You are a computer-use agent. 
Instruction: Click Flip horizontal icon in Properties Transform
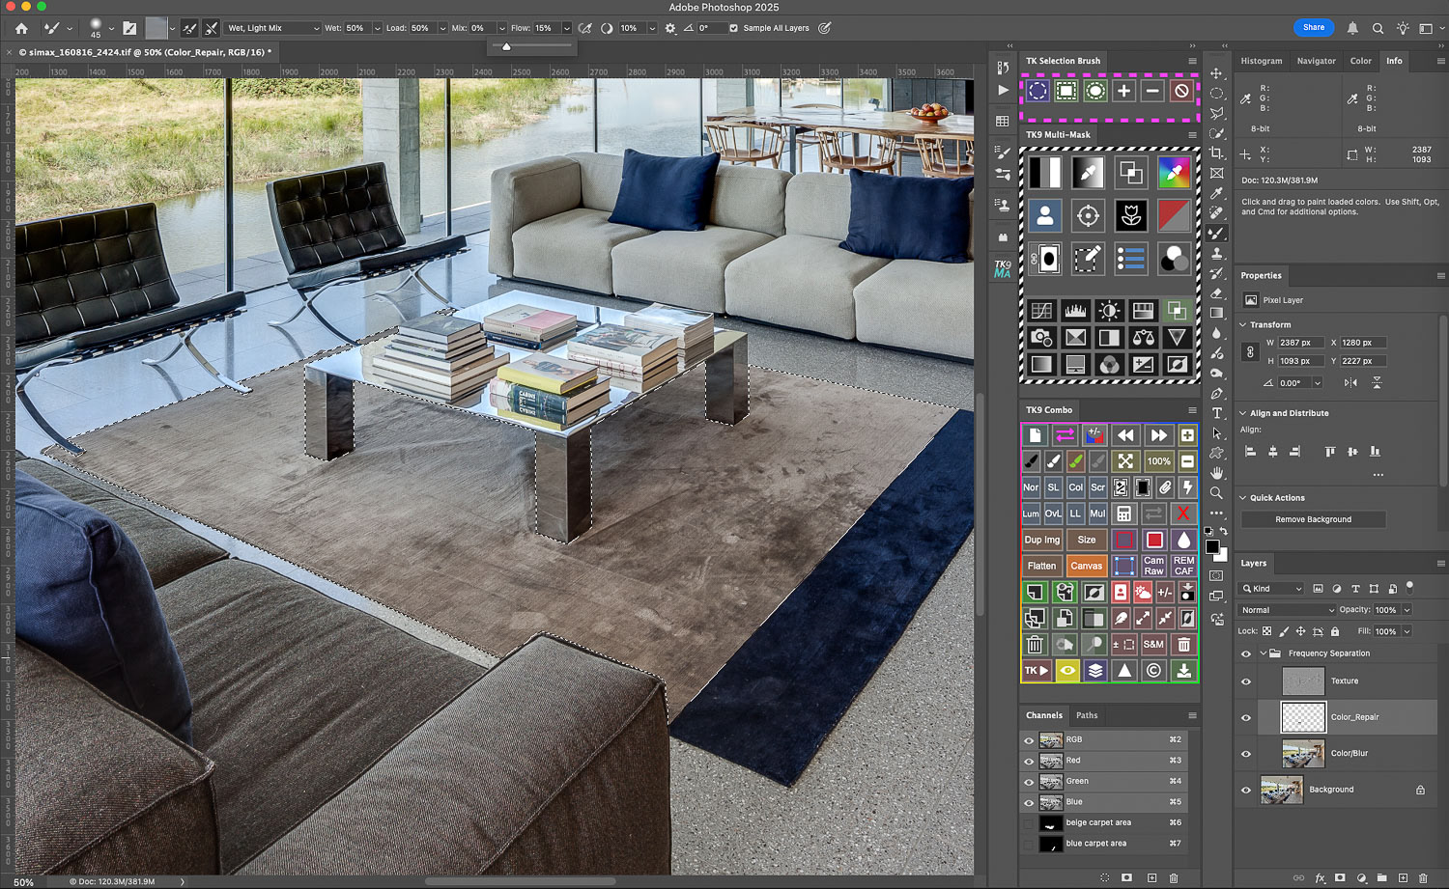pyautogui.click(x=1350, y=383)
